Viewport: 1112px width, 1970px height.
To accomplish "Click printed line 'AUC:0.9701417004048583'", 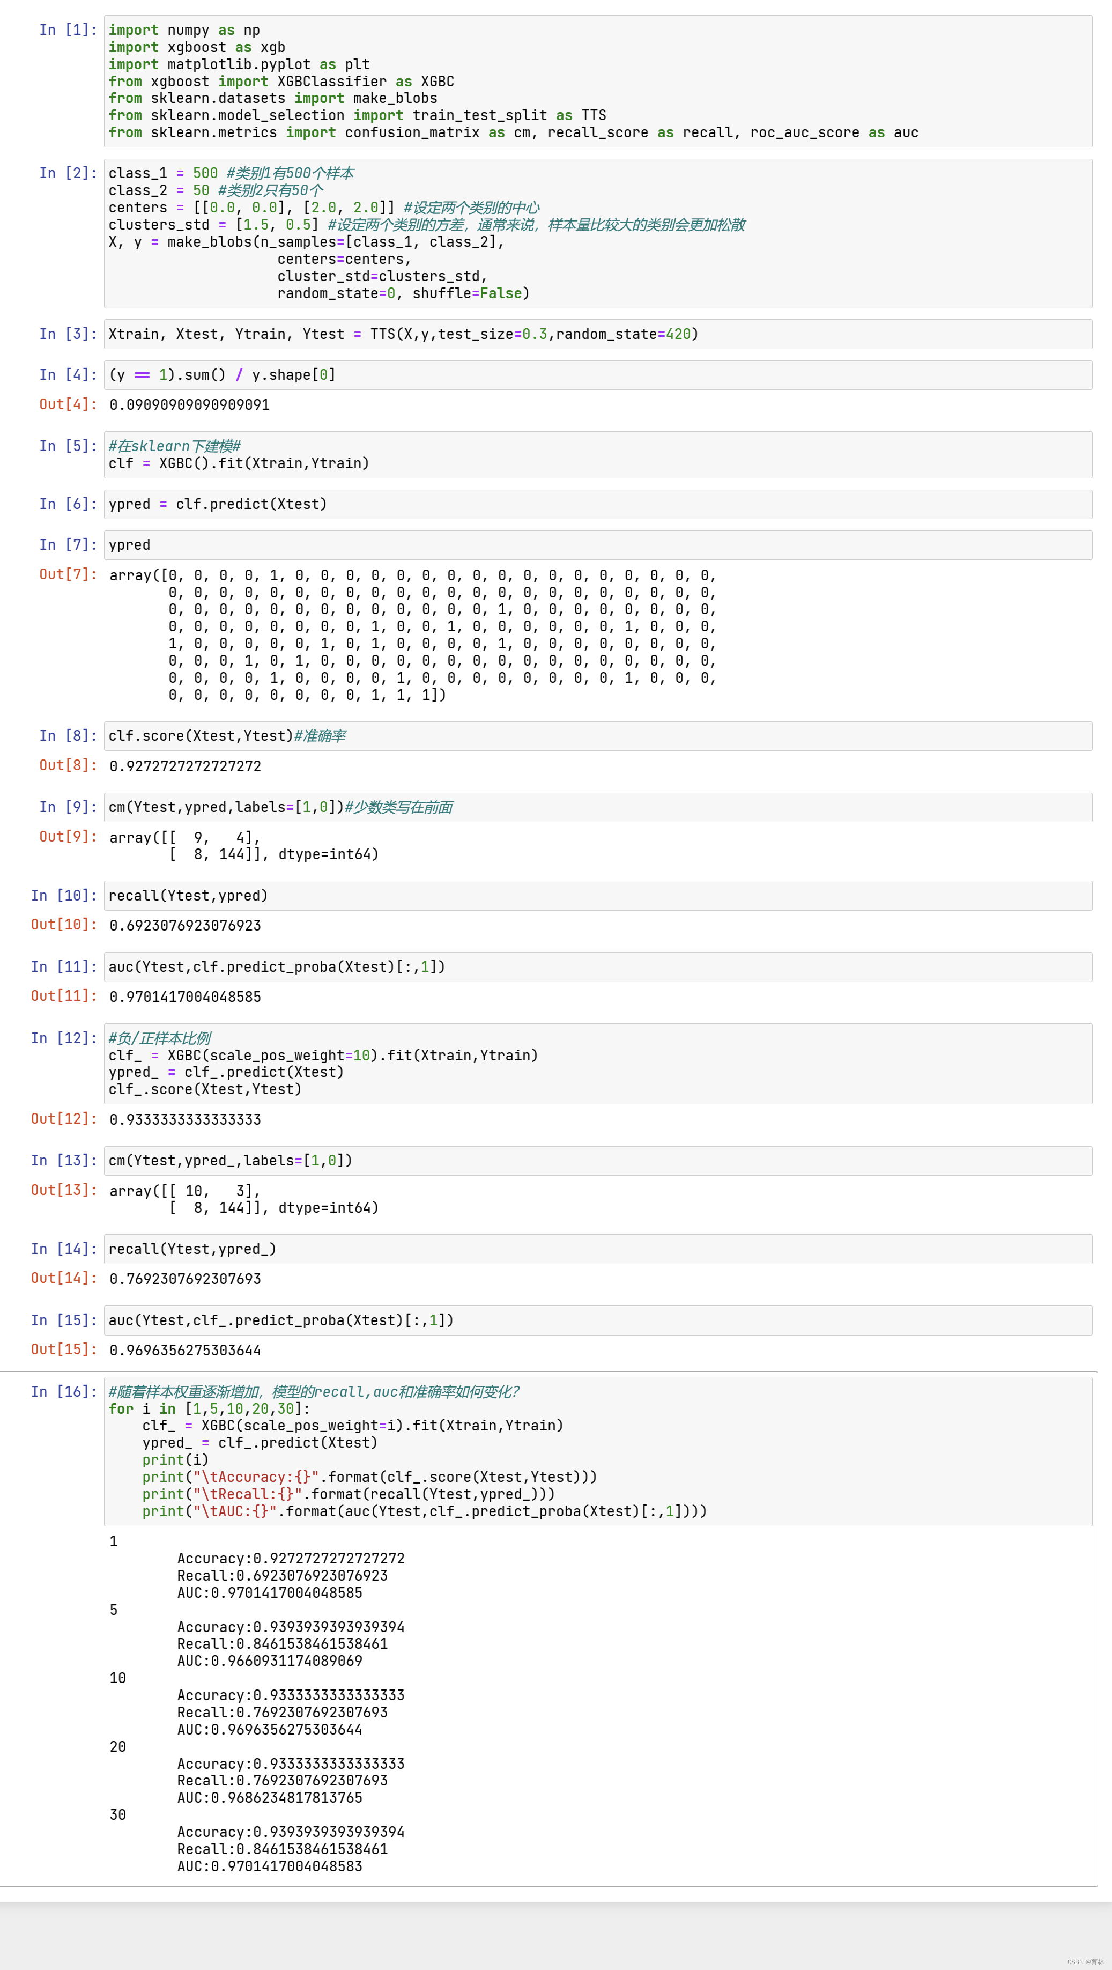I will pos(270,1866).
